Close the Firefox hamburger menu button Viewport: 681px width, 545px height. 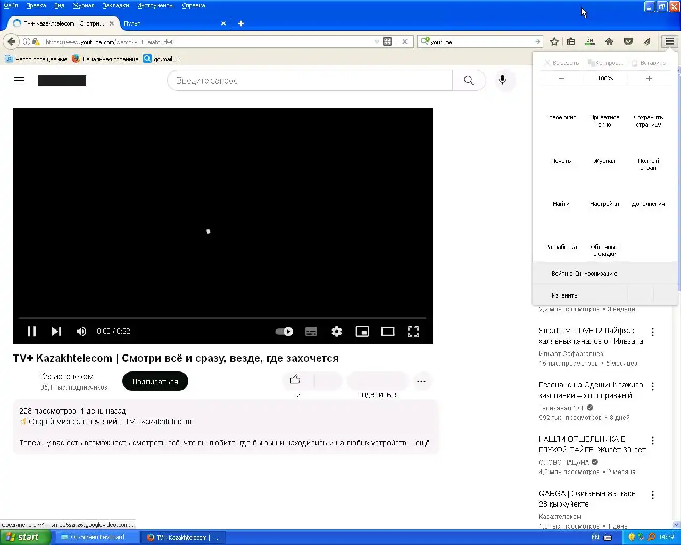[670, 42]
